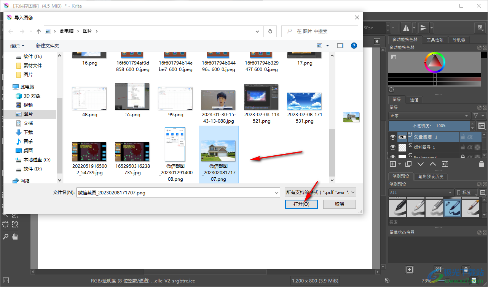
Task: Open the 所有支持的格式 file type dropdown
Action: [321, 192]
